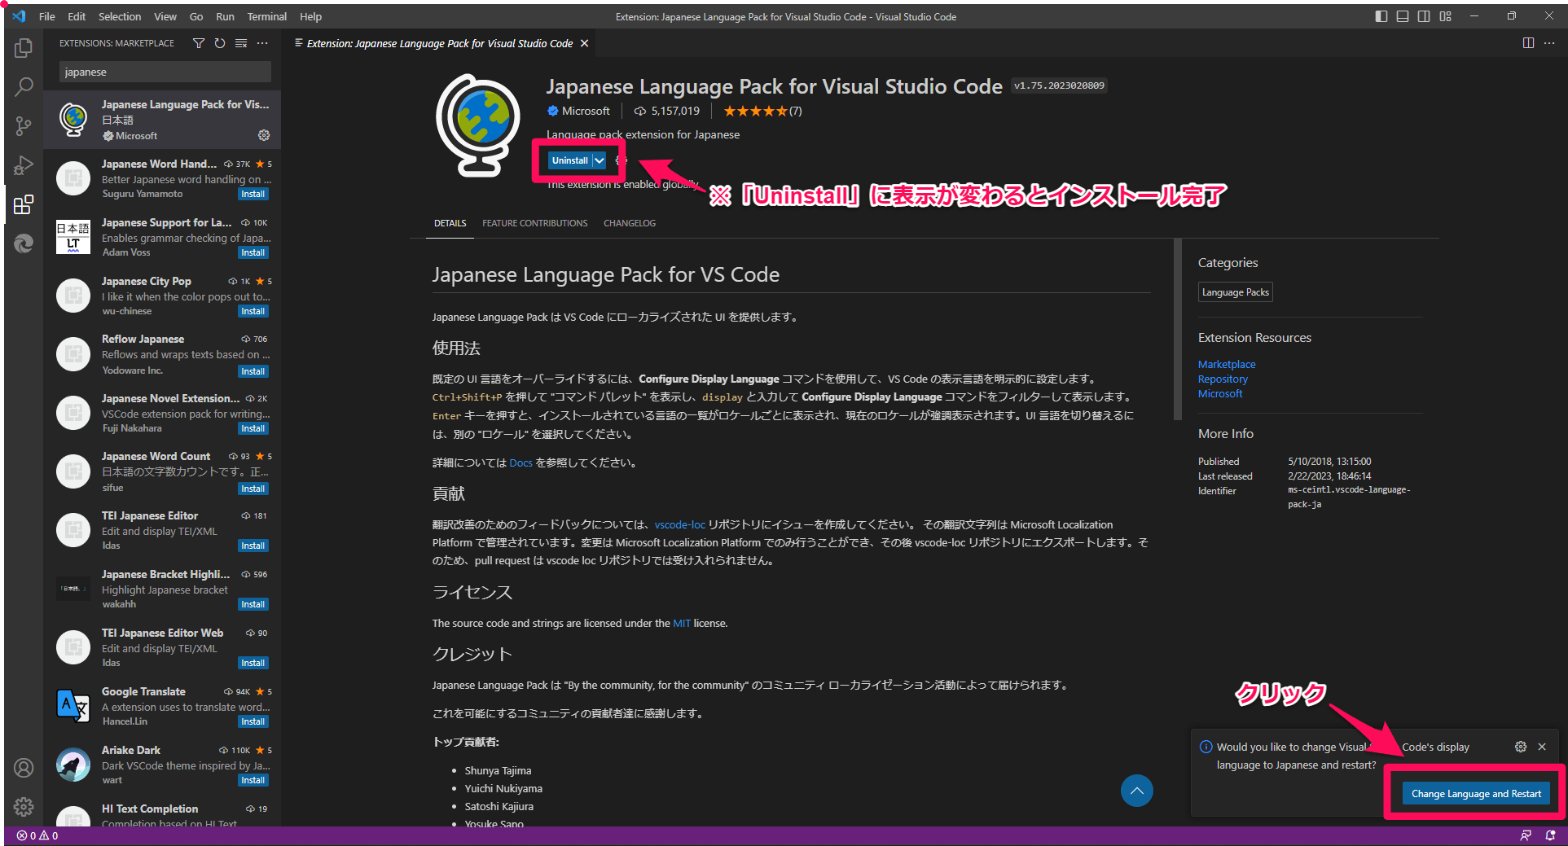This screenshot has height=846, width=1568.
Task: Clear extensions search results icon
Action: pos(241,43)
